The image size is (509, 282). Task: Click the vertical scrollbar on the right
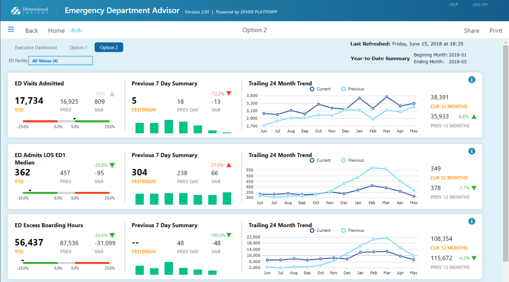[505, 151]
